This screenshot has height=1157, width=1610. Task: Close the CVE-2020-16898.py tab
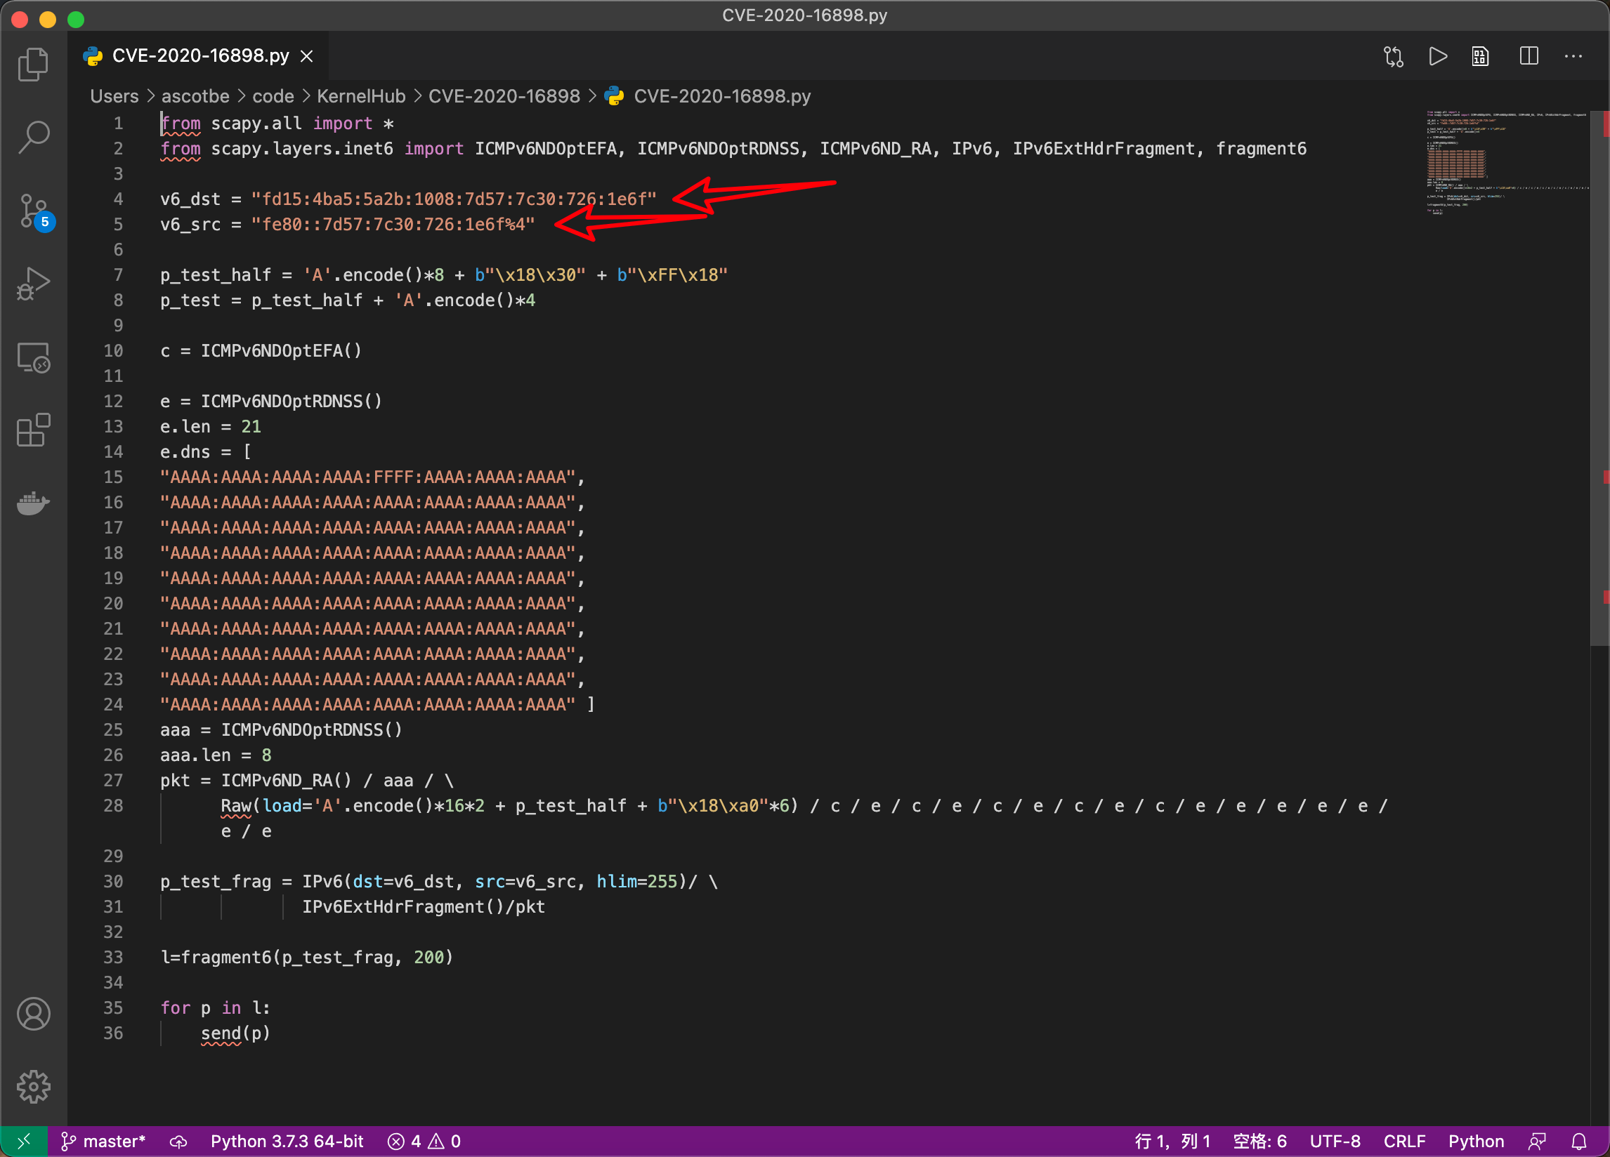tap(307, 56)
